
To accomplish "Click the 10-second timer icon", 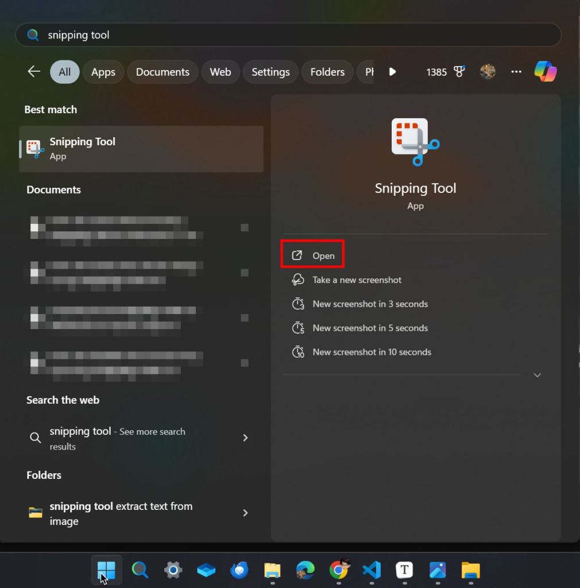I will point(298,352).
